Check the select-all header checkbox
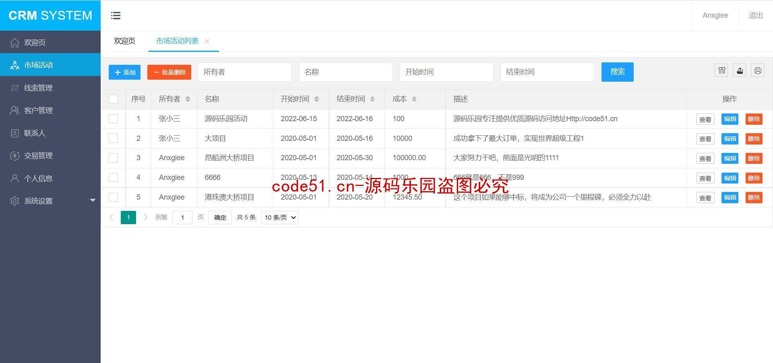Image resolution: width=773 pixels, height=363 pixels. coord(114,99)
